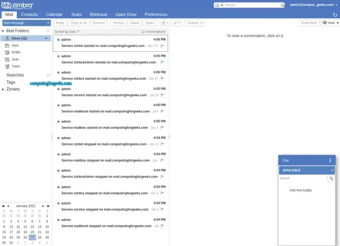Switch to Open Drive tab
The image size is (340, 246).
(x=126, y=15)
